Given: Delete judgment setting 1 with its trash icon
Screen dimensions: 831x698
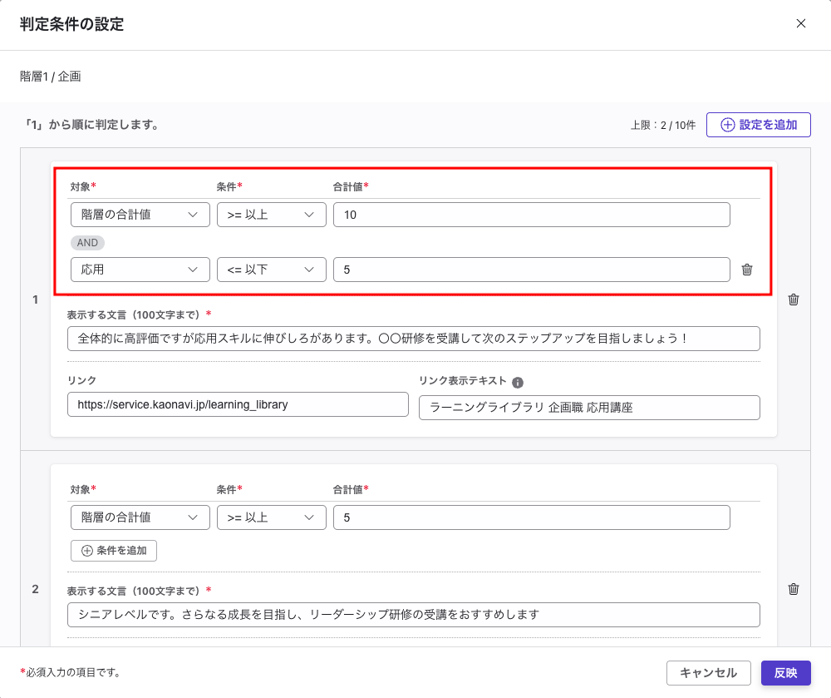Looking at the screenshot, I should [x=794, y=300].
